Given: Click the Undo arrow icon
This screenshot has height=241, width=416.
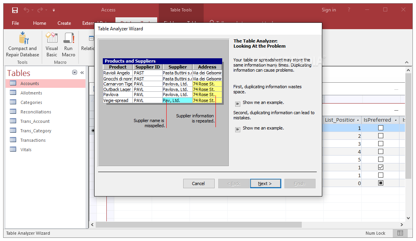Looking at the screenshot, I should tap(26, 10).
